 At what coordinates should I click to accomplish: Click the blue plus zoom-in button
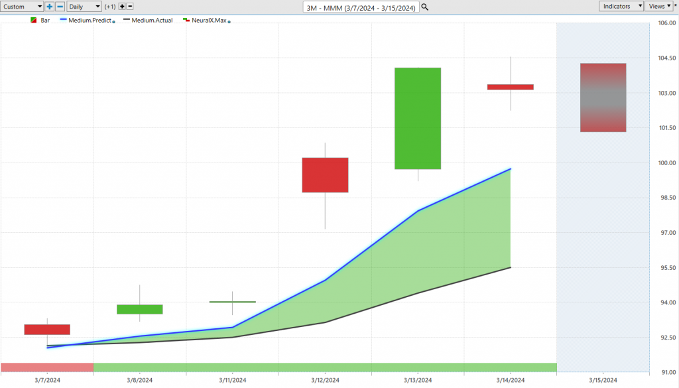pyautogui.click(x=49, y=7)
